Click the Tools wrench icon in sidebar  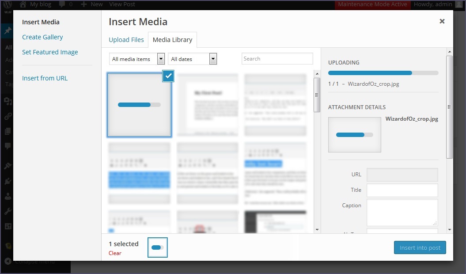point(8,211)
